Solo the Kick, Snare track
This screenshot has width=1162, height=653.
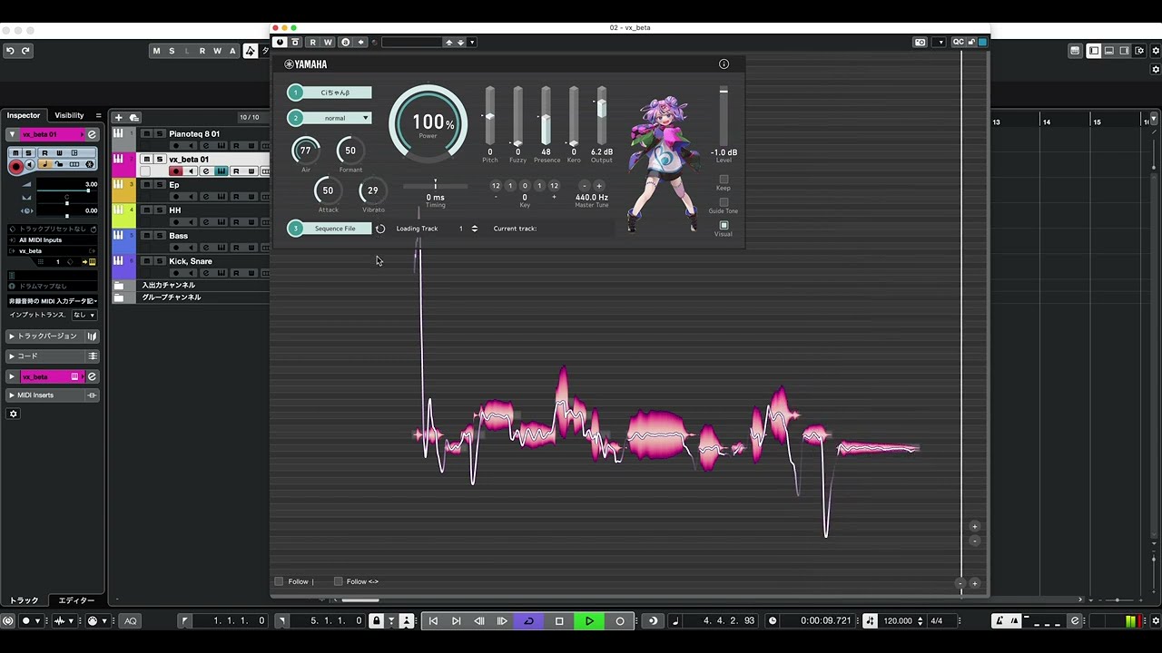coord(160,261)
